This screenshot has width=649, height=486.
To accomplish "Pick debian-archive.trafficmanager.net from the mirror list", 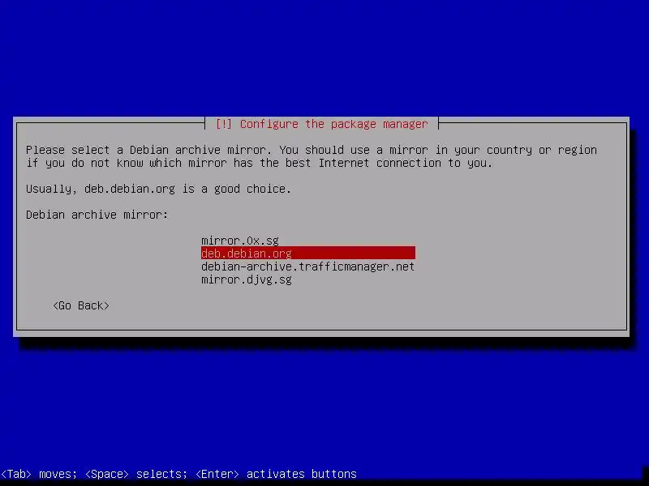I will [x=307, y=266].
